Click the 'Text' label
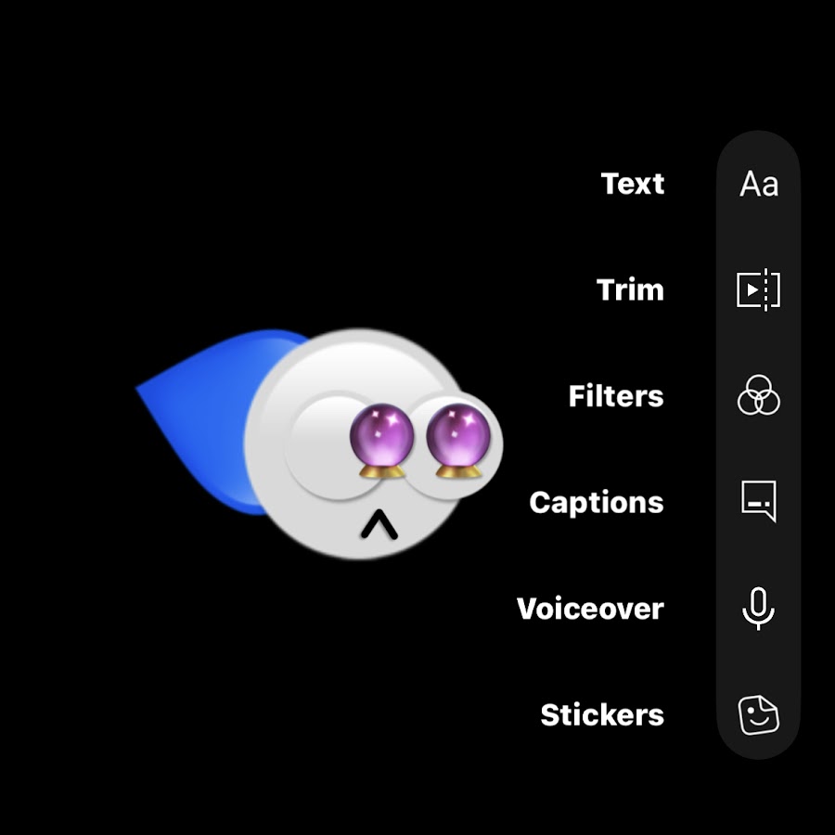The width and height of the screenshot is (835, 835). 633,184
